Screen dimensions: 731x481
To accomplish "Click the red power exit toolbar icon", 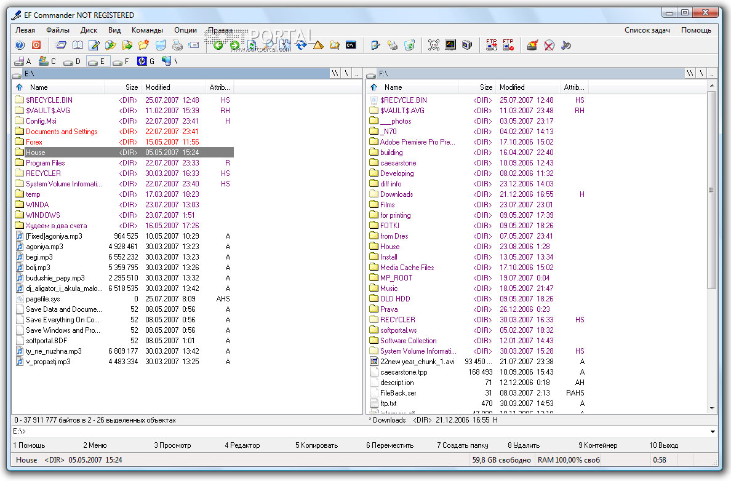I will tap(36, 46).
